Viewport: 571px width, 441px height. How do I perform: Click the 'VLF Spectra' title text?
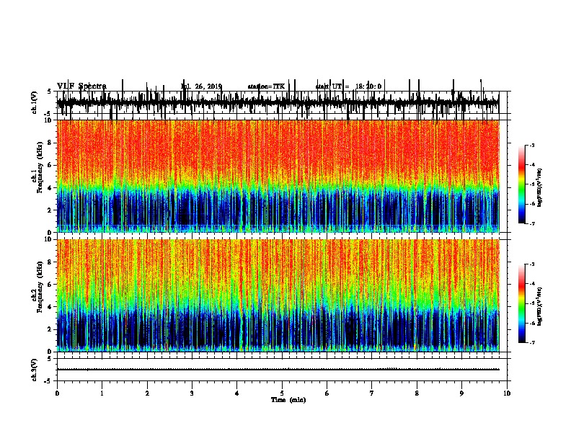[81, 86]
